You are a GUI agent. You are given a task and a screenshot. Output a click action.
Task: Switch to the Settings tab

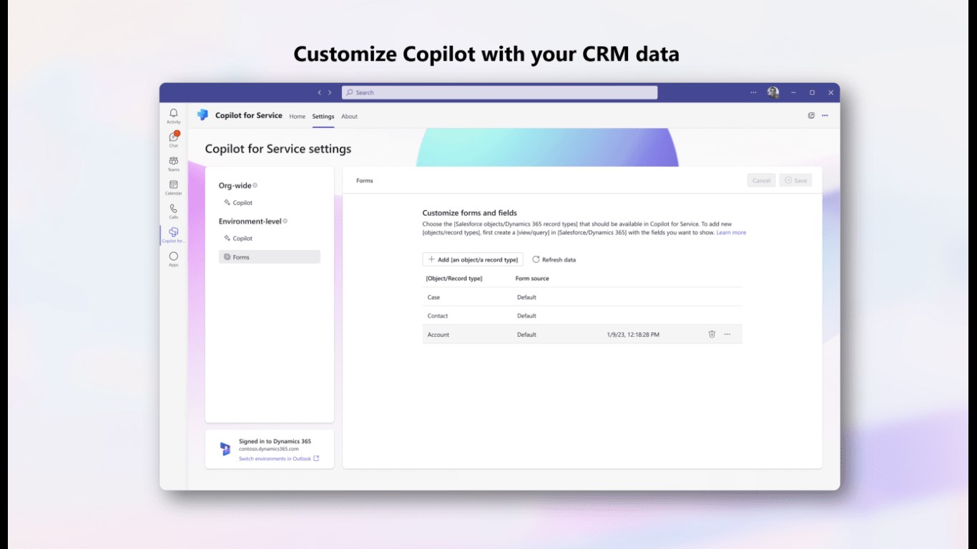(x=323, y=117)
